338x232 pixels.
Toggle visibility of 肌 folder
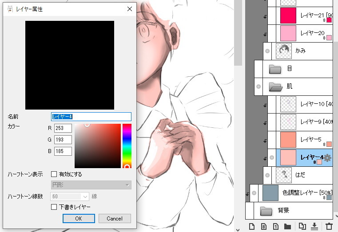point(258,87)
